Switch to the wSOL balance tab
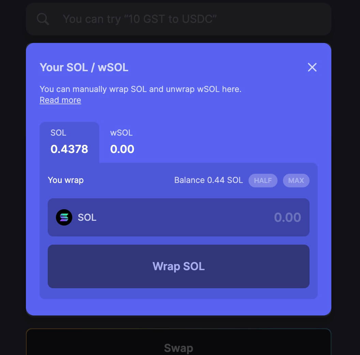 [122, 142]
